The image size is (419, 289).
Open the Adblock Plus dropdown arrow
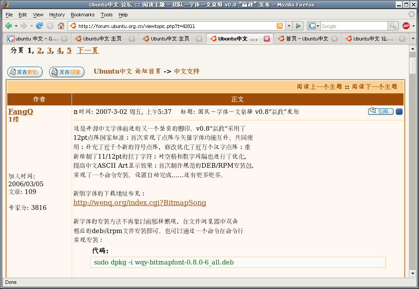pyautogui.click(x=414, y=26)
